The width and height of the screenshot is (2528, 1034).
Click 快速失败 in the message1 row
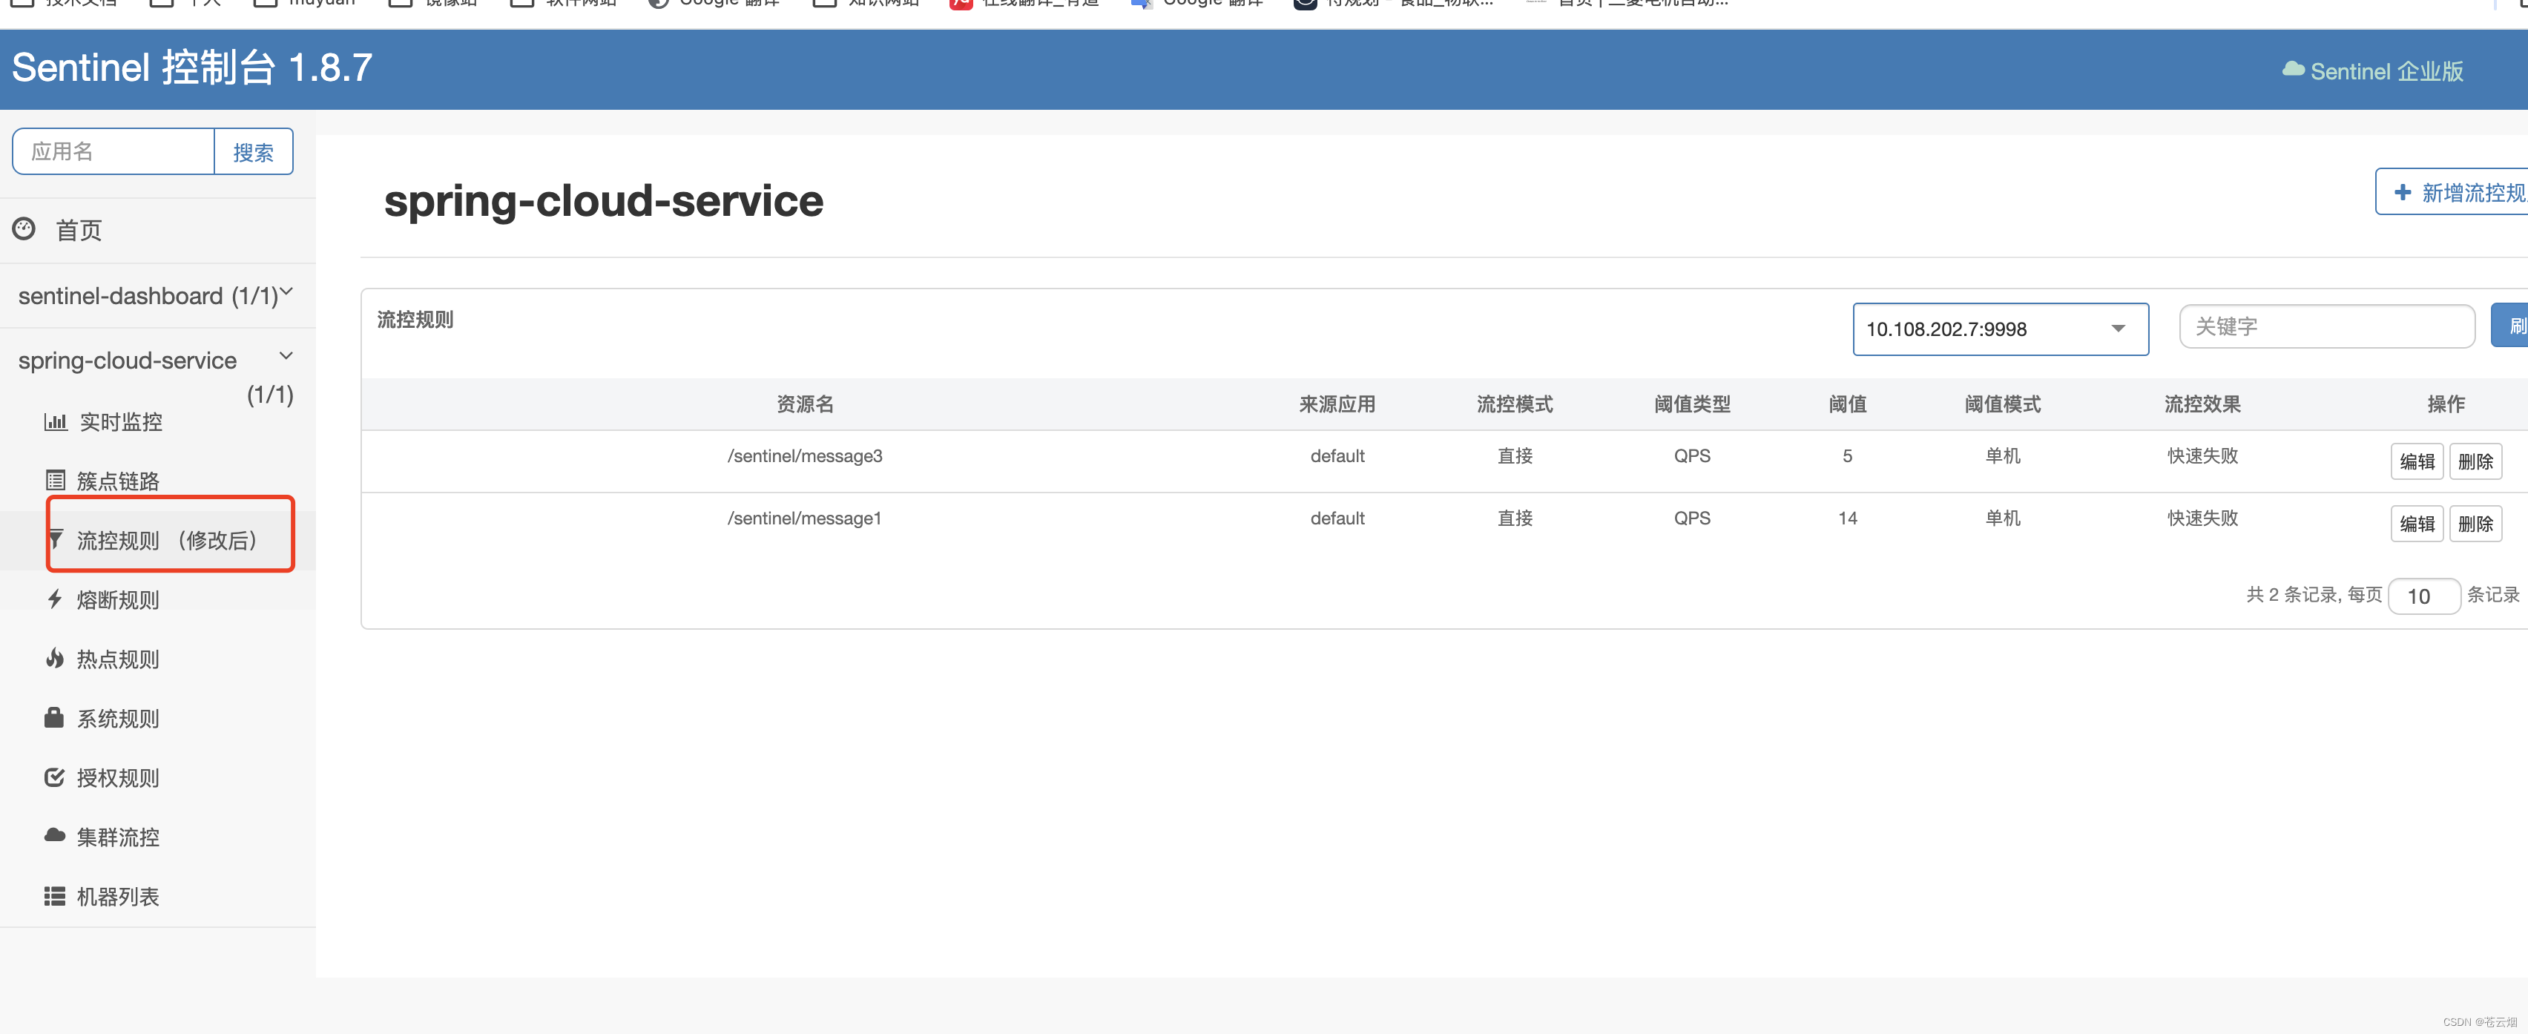point(2202,518)
